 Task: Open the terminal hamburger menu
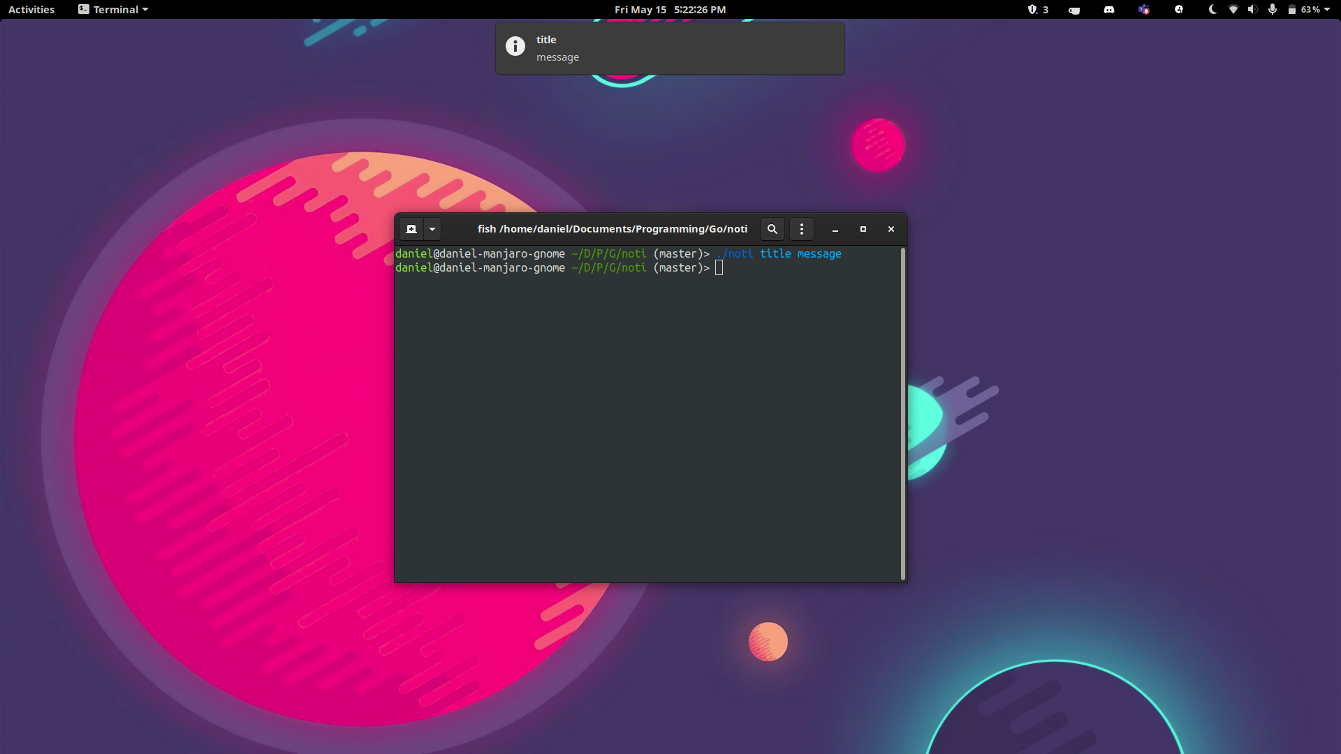point(801,229)
